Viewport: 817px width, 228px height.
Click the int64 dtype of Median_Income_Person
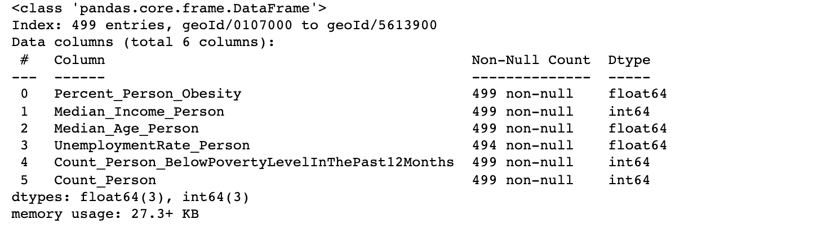click(629, 112)
